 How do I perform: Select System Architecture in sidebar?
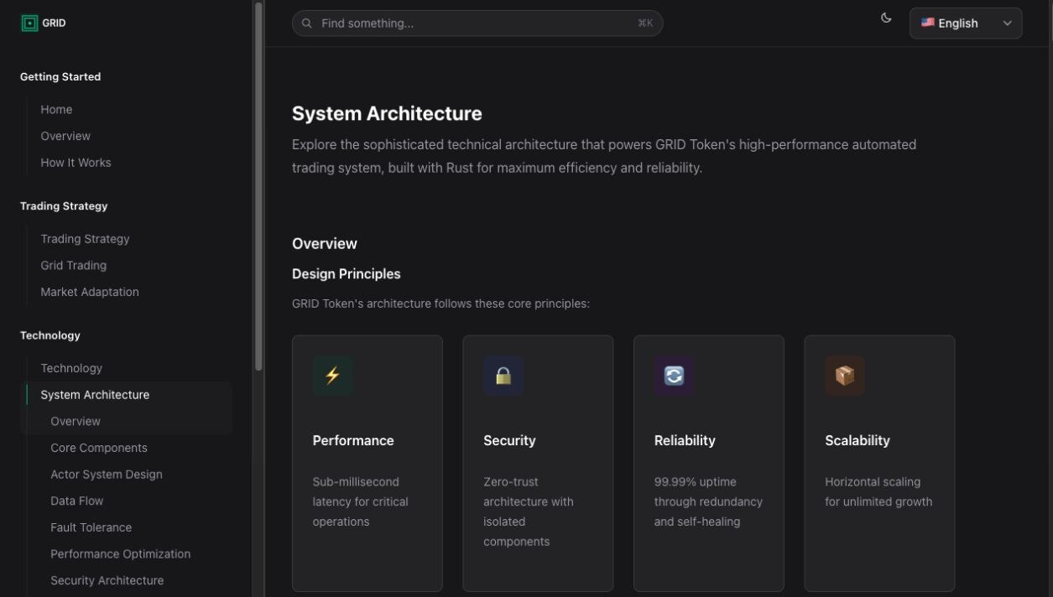click(x=95, y=395)
